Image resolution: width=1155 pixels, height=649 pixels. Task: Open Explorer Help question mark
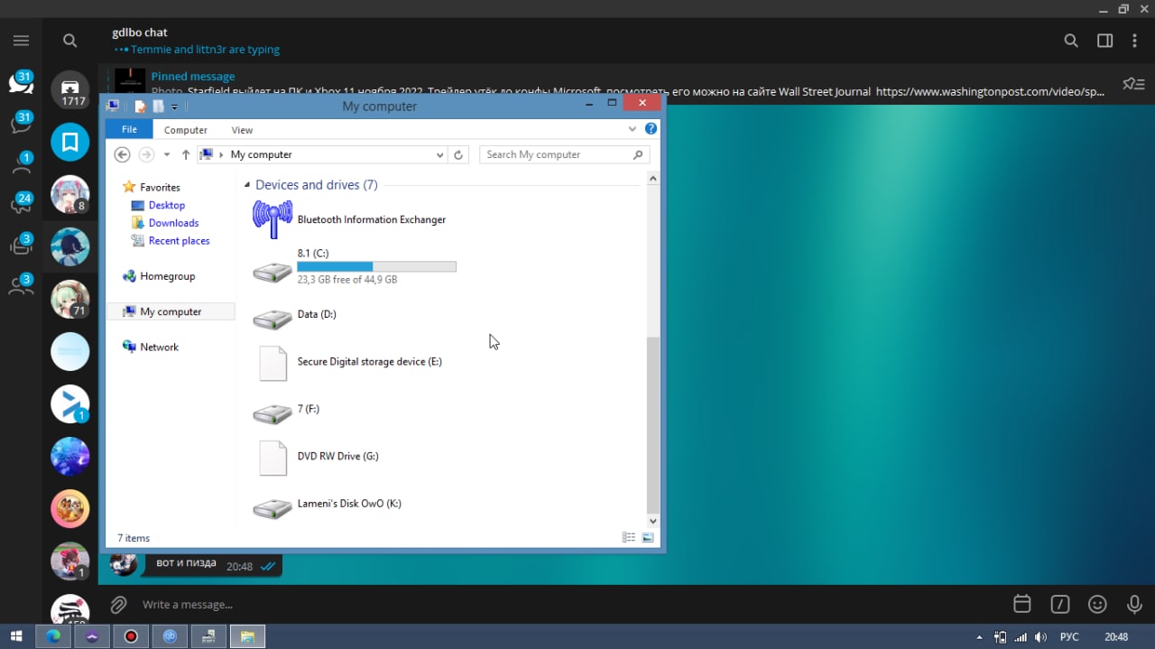(651, 129)
